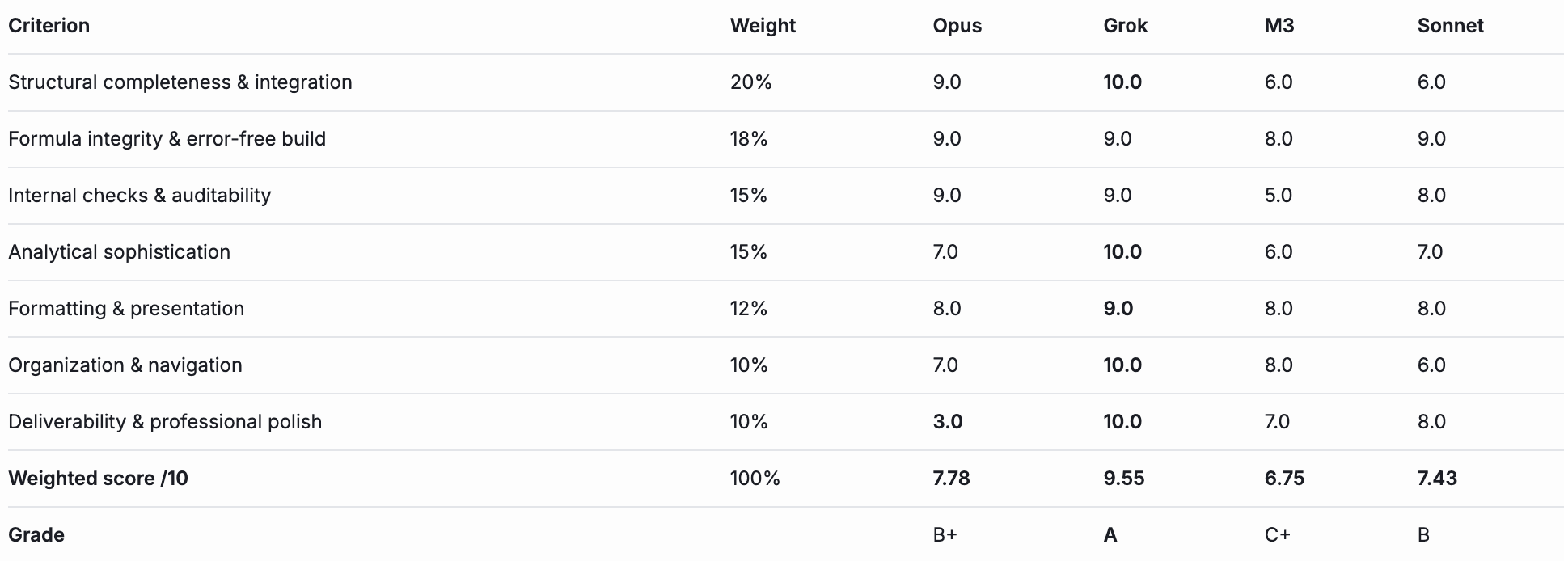The height and width of the screenshot is (561, 1564).
Task: Select Sonnet's grade B cell
Action: tap(1423, 535)
